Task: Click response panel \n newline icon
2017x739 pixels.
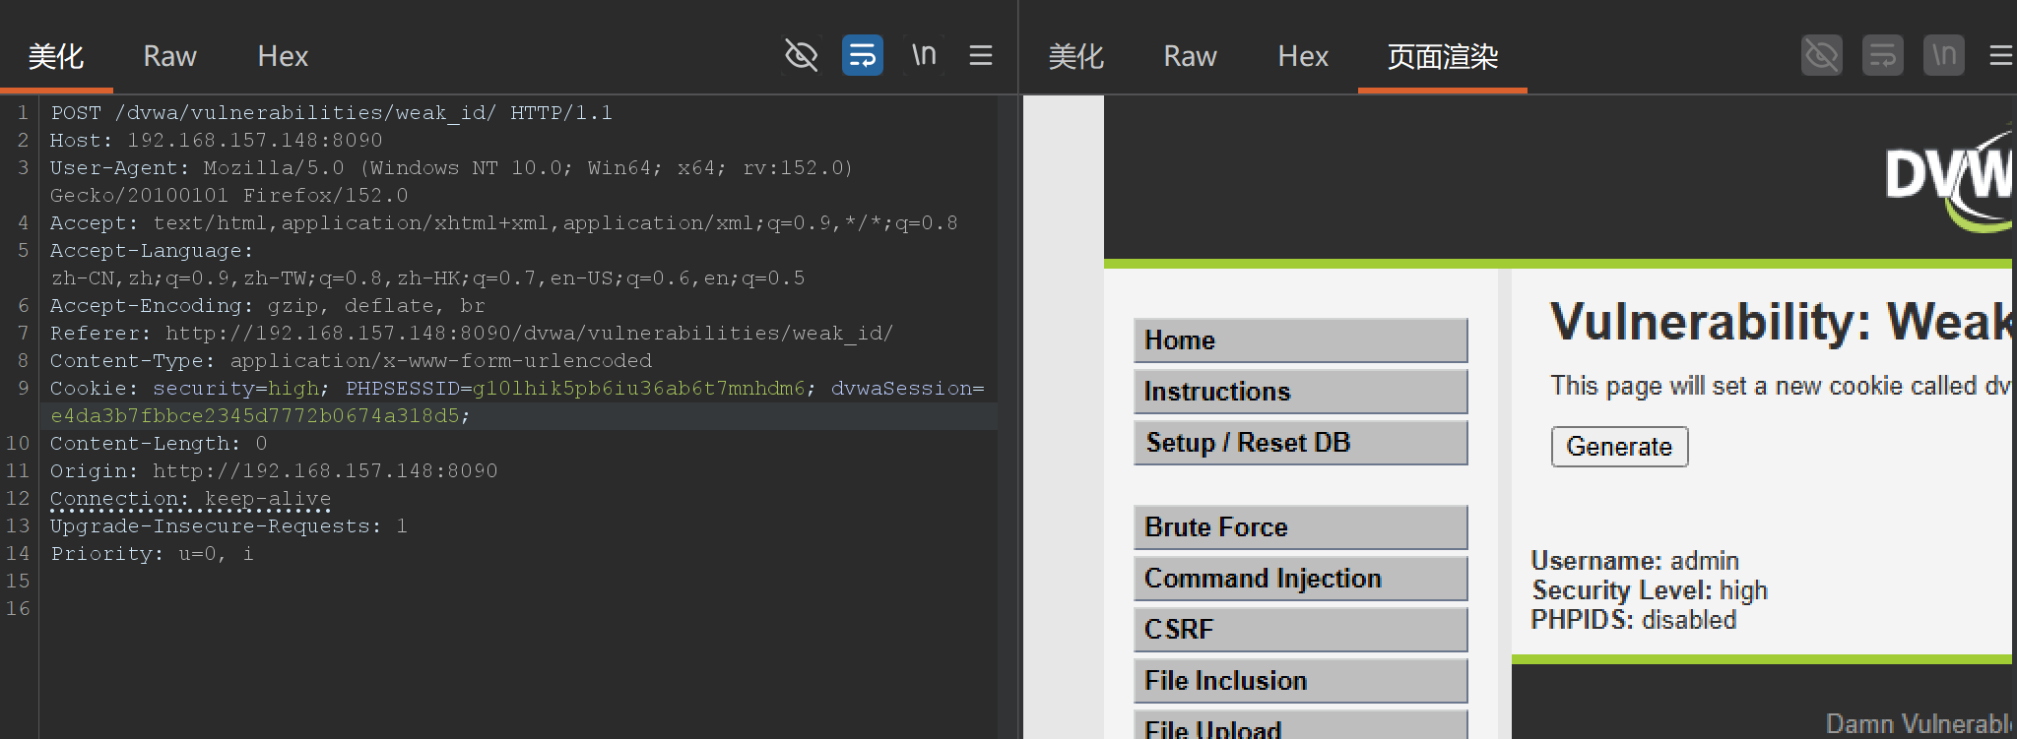Action: point(1944,55)
